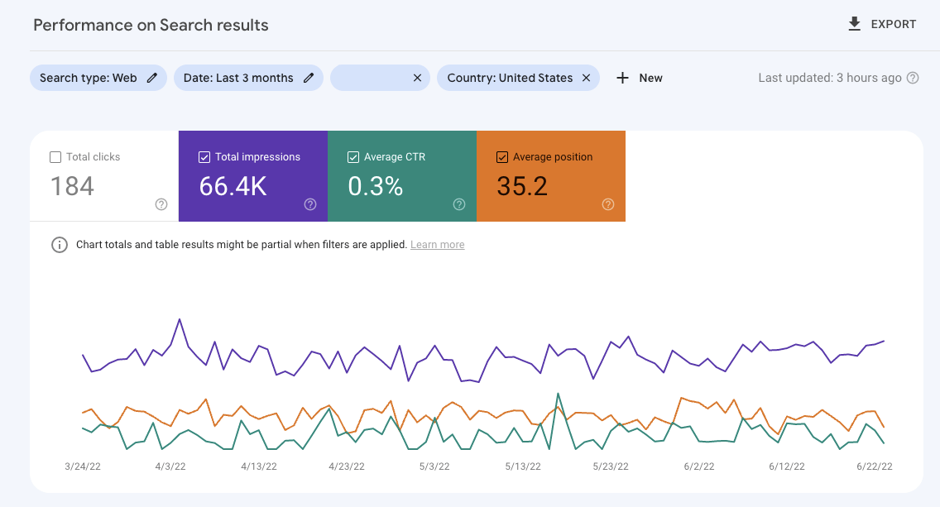Click the pencil icon on Date filter
This screenshot has width=940, height=507.
[x=306, y=77]
